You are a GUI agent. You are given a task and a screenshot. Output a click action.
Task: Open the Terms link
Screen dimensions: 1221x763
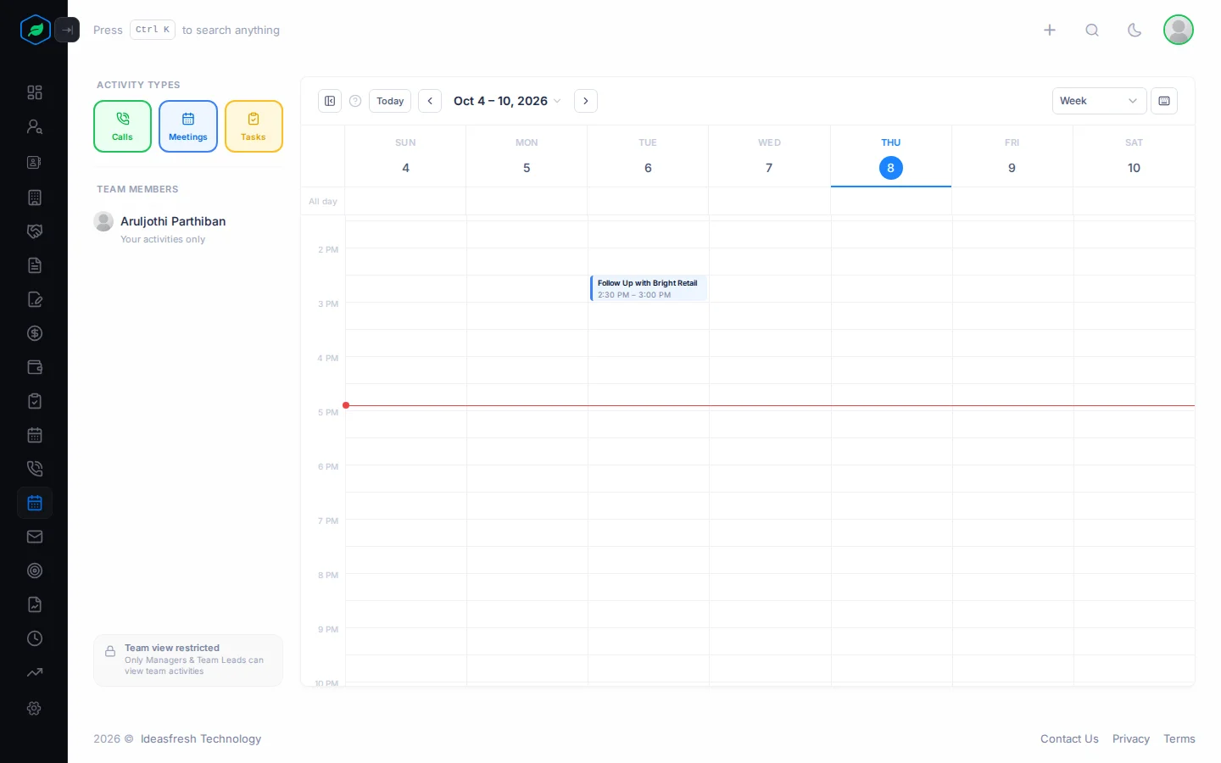click(x=1179, y=739)
